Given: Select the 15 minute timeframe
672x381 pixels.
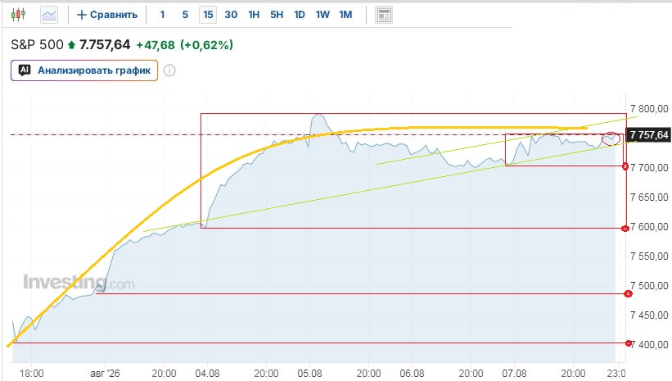Looking at the screenshot, I should pos(208,15).
